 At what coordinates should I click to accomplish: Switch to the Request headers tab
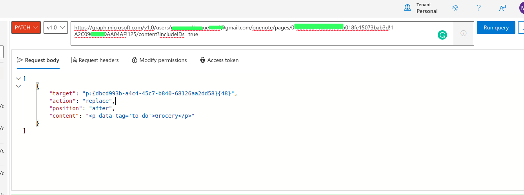click(x=95, y=60)
